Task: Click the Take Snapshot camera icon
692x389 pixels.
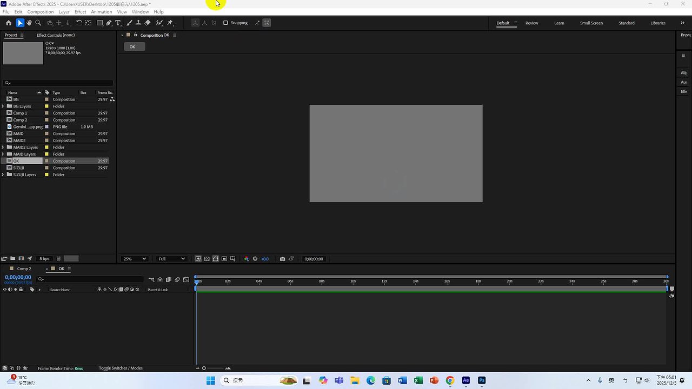Action: [282, 259]
